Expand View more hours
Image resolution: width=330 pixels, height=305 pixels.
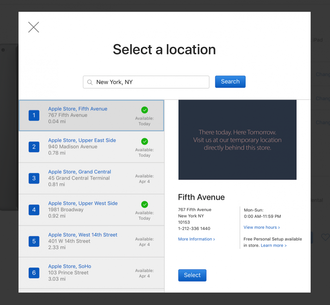point(261,227)
